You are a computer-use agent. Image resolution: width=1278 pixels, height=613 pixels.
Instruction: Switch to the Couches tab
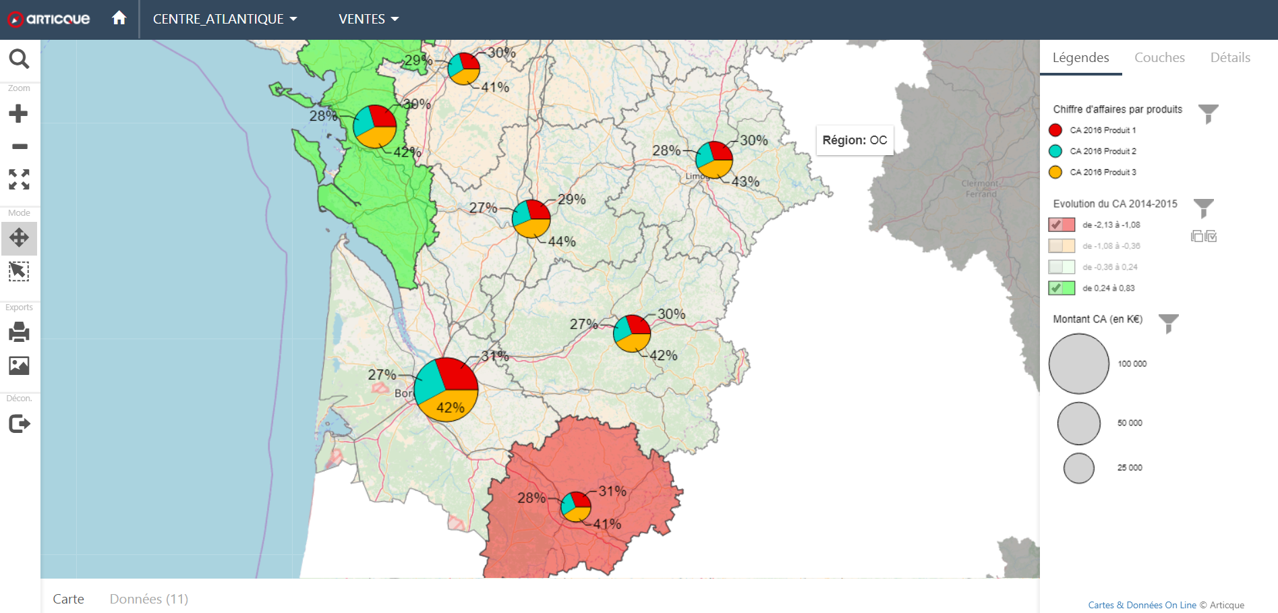click(1159, 57)
